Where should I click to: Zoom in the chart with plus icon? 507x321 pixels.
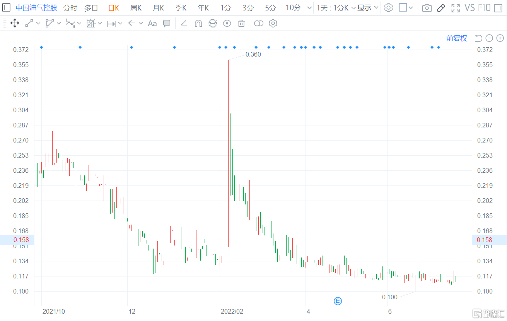(x=500, y=38)
